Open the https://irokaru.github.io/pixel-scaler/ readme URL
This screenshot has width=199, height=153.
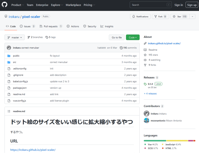point(33,150)
